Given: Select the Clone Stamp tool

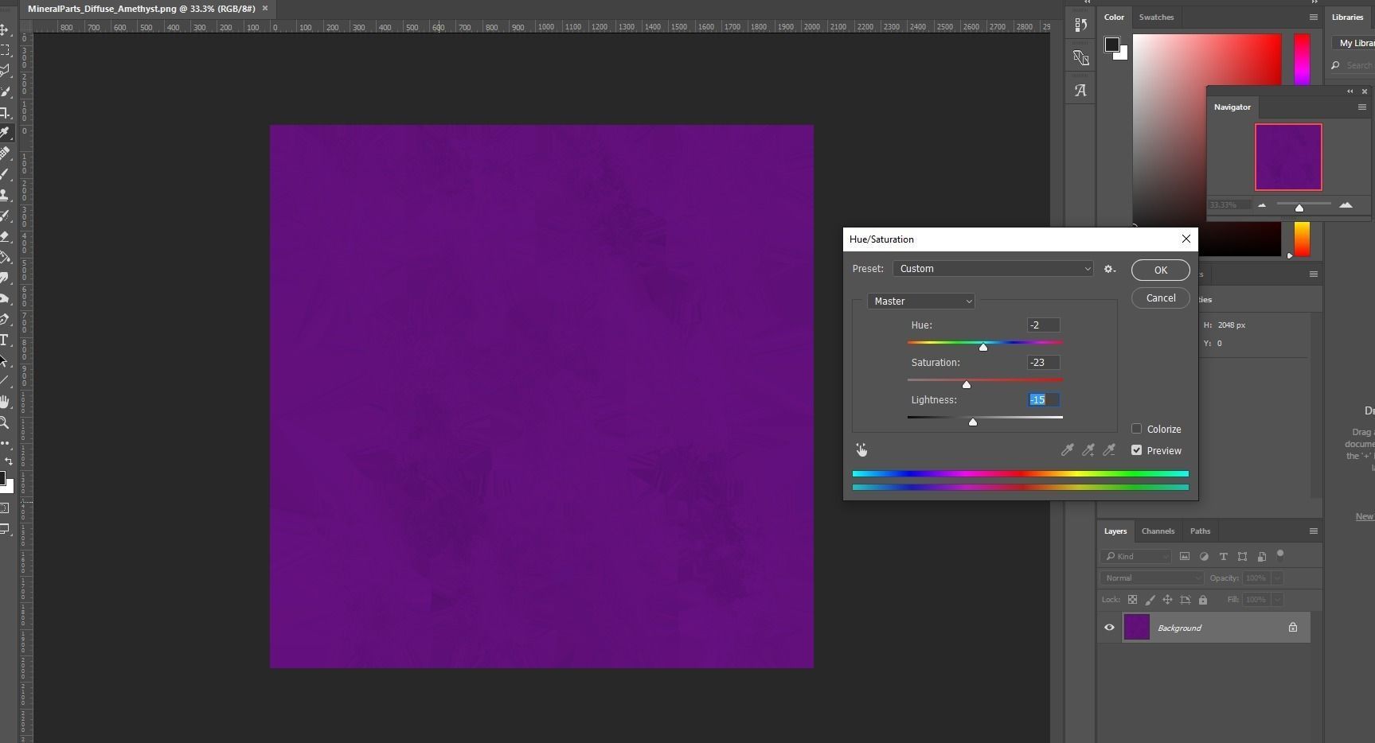Looking at the screenshot, I should [4, 195].
